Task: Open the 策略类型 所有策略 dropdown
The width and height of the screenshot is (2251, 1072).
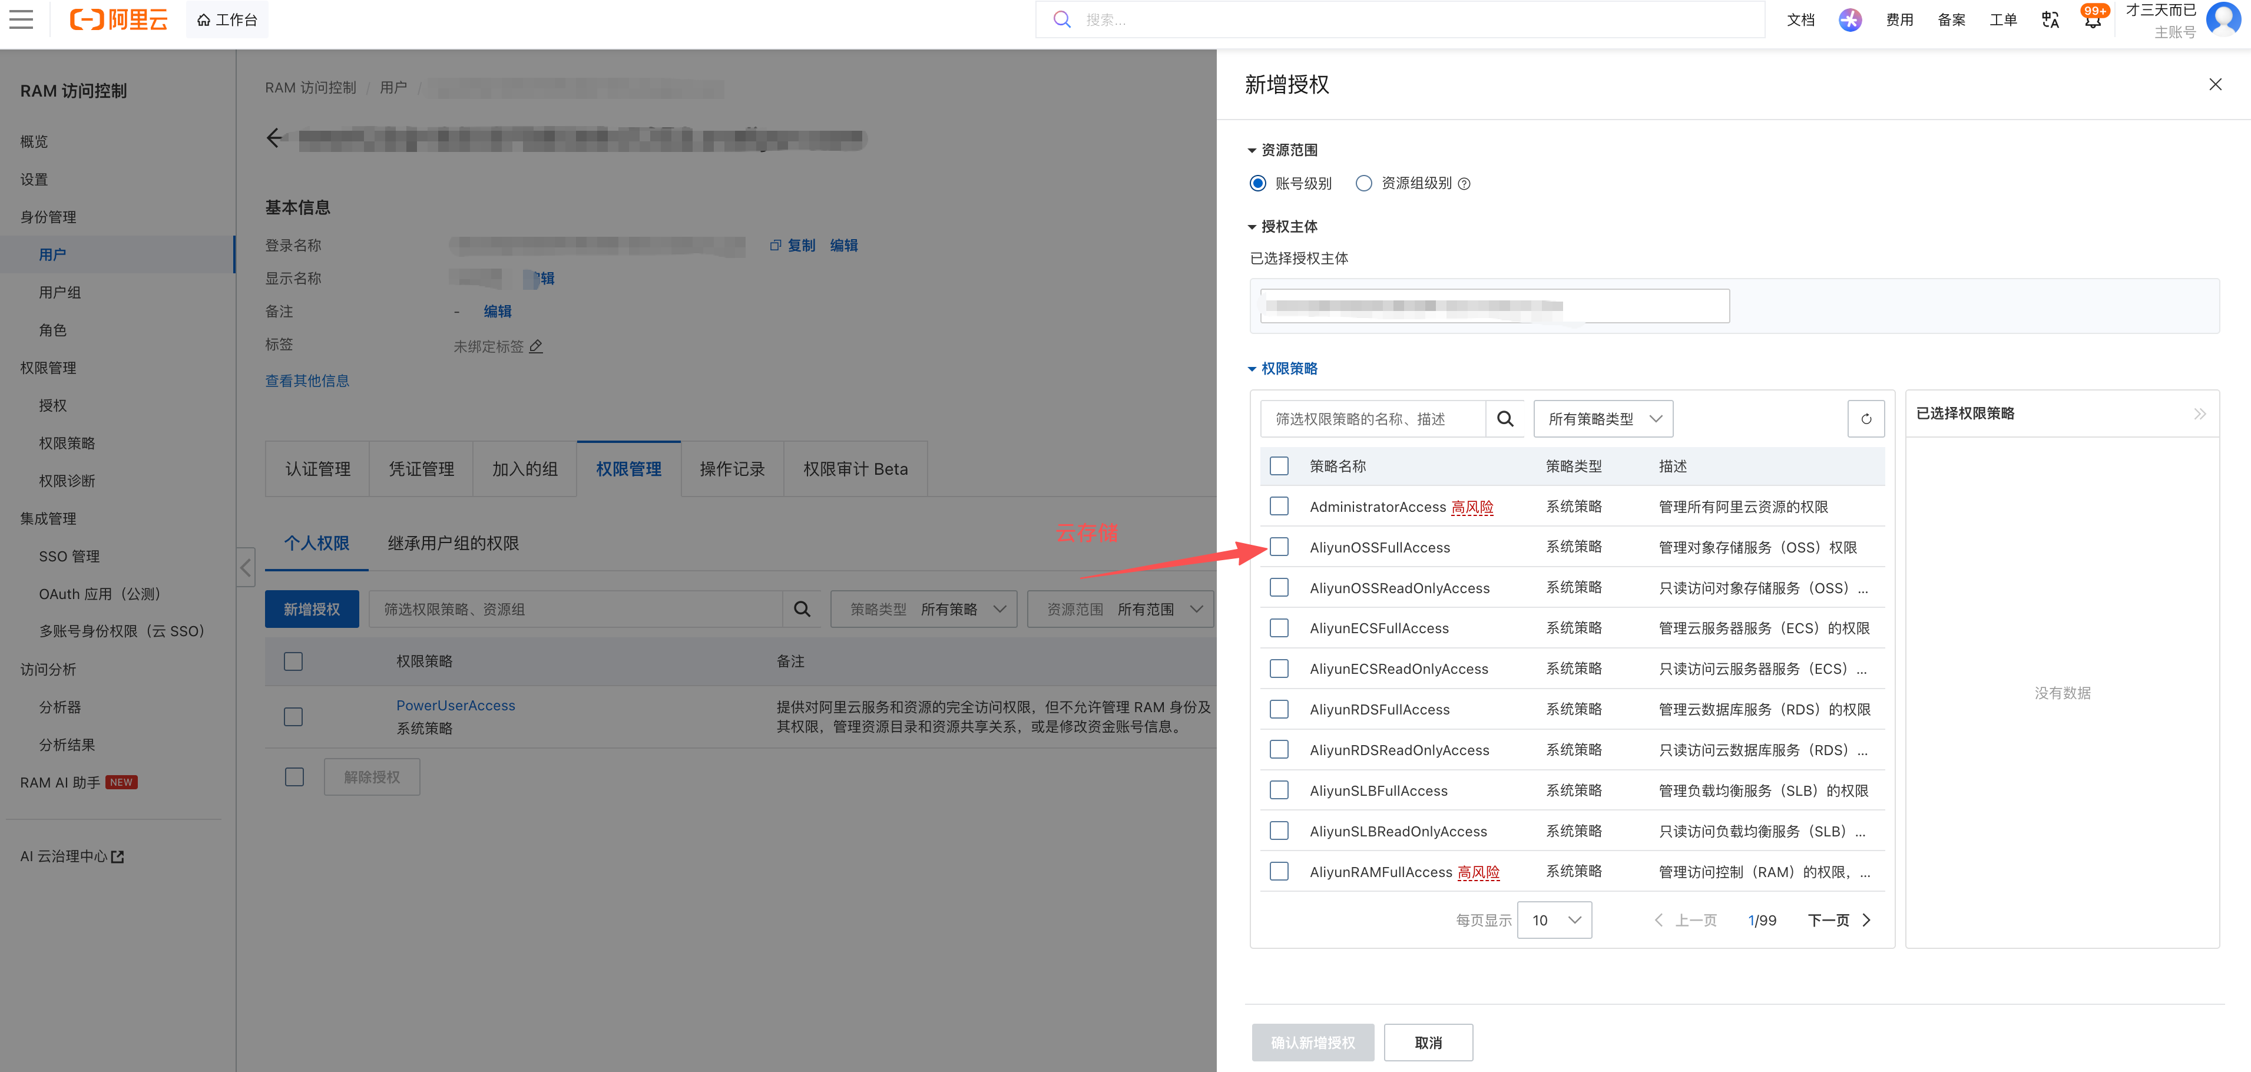Action: 923,609
